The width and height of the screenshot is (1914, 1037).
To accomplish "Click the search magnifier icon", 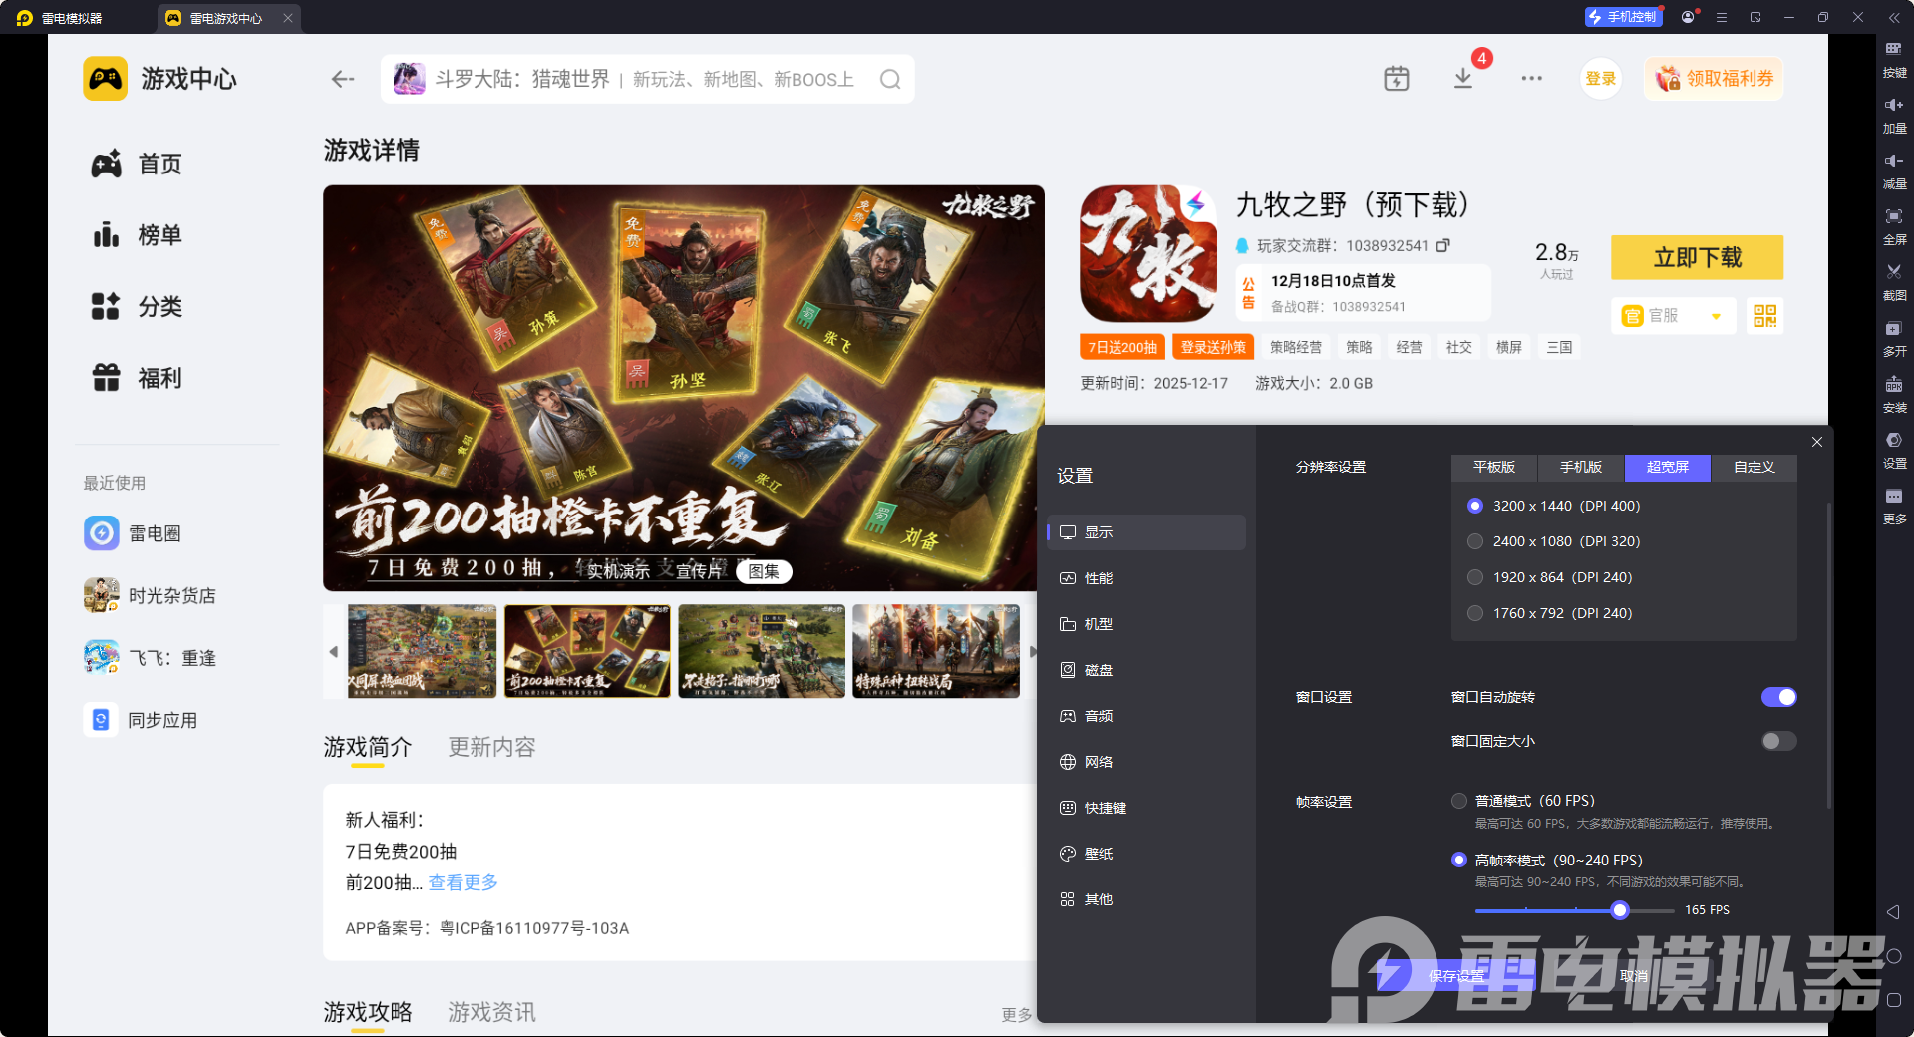I will tap(890, 79).
